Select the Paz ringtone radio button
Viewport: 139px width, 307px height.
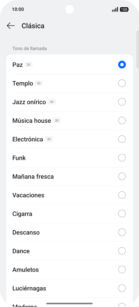(122, 65)
